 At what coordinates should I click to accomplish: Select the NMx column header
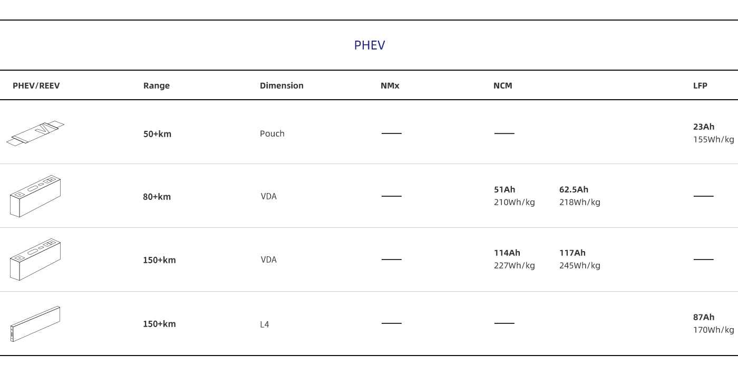[x=390, y=85]
